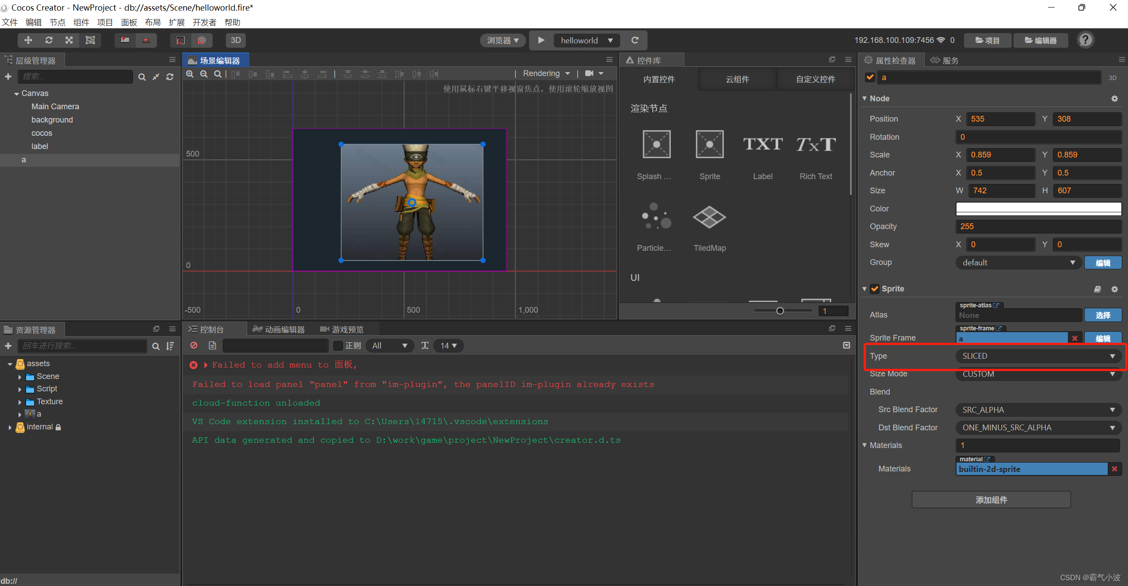Reset zoom in scene editor
1128x586 pixels.
[217, 74]
